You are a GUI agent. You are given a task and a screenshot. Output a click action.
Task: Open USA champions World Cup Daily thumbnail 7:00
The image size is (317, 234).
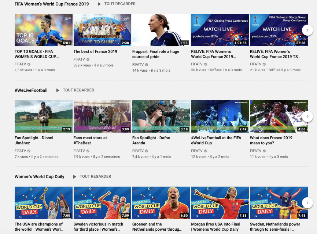point(44,203)
